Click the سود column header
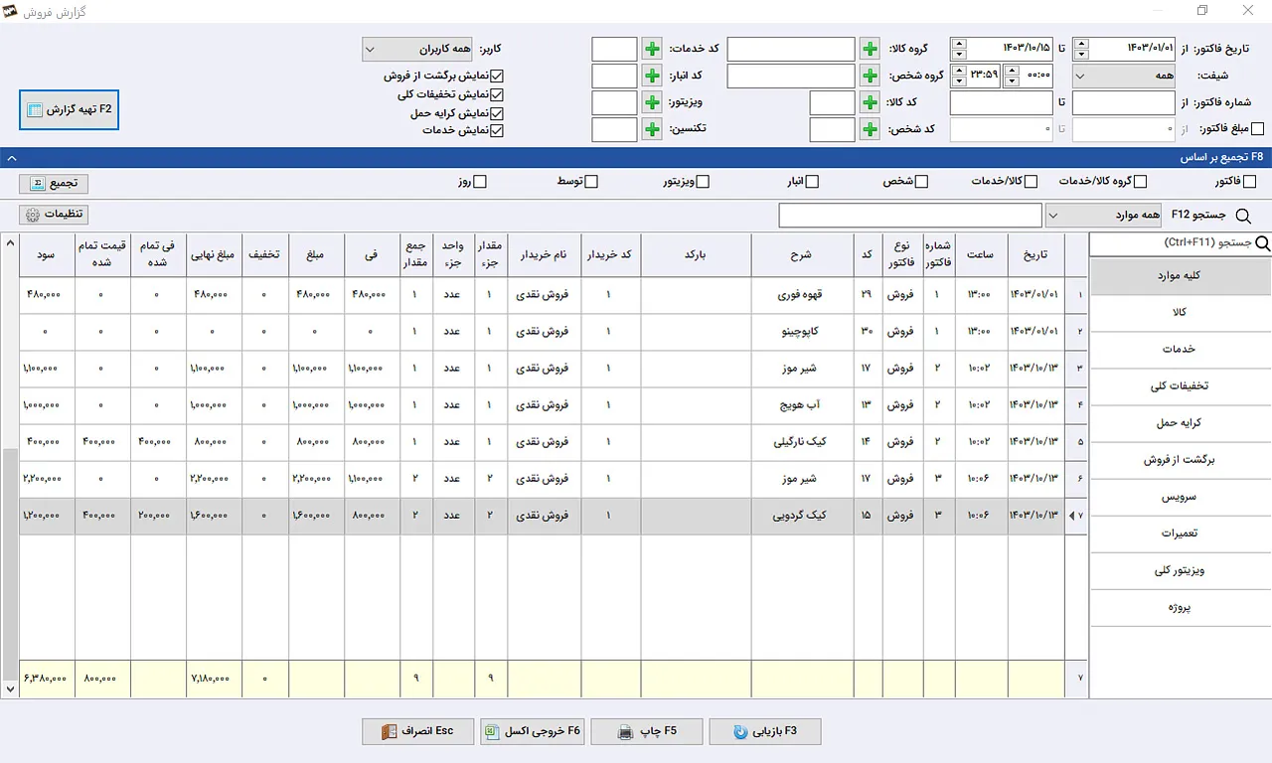The image size is (1272, 763). click(x=46, y=254)
